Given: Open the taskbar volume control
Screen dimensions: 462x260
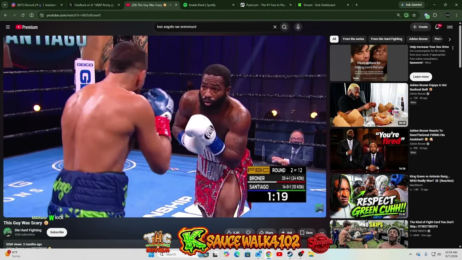Looking at the screenshot, I should tap(439, 254).
